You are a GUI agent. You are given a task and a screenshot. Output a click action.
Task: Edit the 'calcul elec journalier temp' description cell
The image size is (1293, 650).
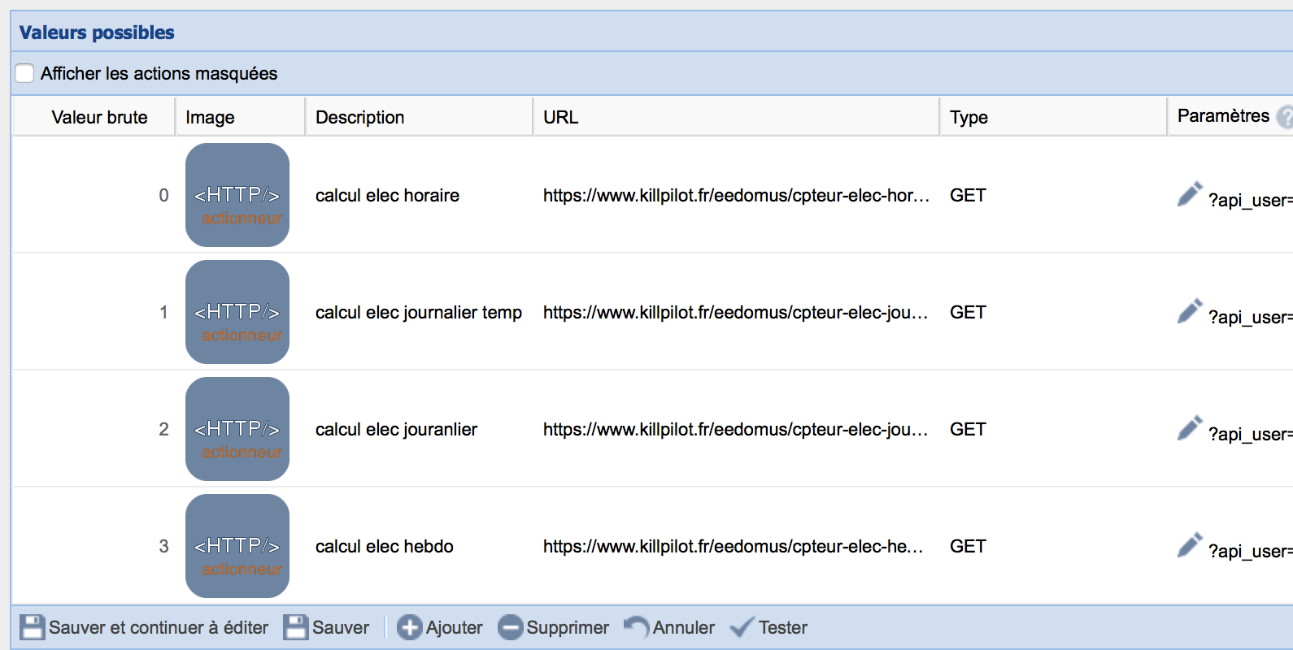coord(418,312)
